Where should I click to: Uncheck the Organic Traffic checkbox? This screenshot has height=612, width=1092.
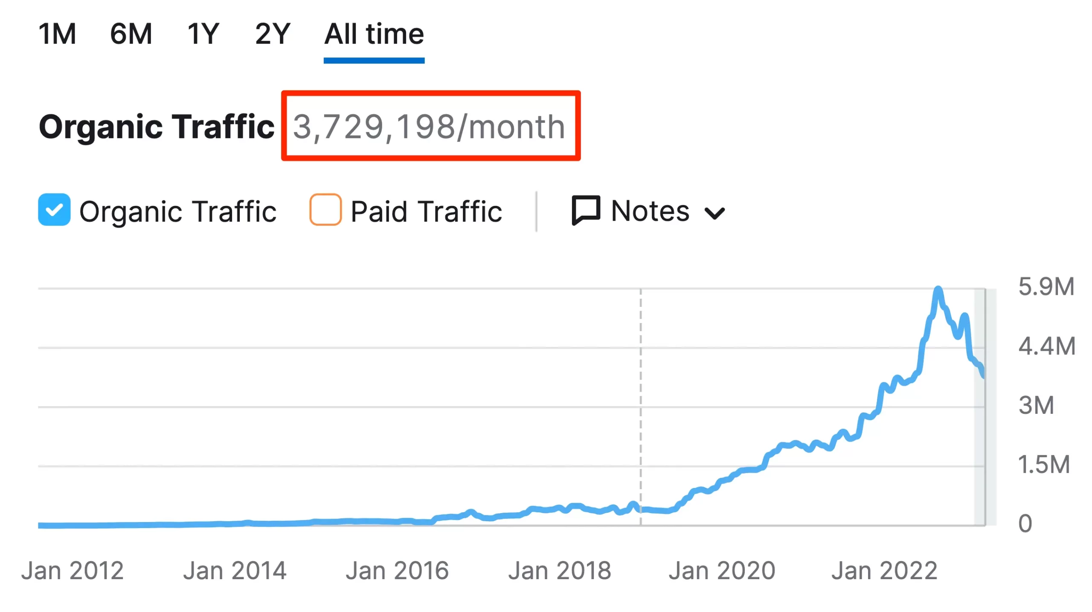tap(54, 210)
